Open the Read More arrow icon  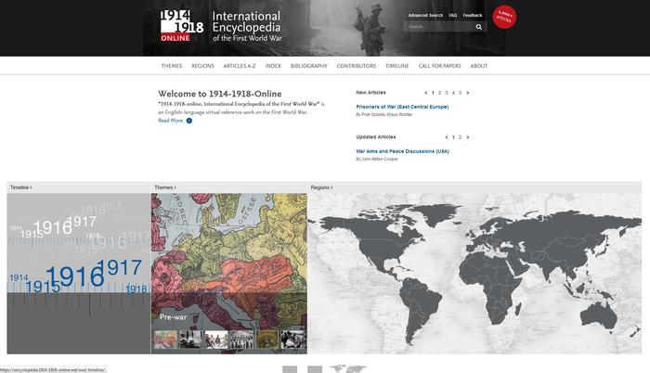[x=189, y=121]
